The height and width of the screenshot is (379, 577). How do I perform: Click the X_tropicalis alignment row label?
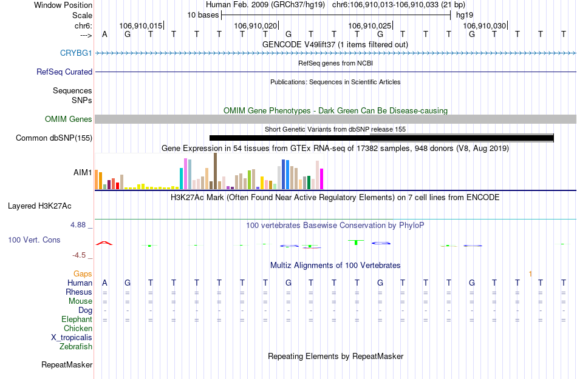(72, 338)
